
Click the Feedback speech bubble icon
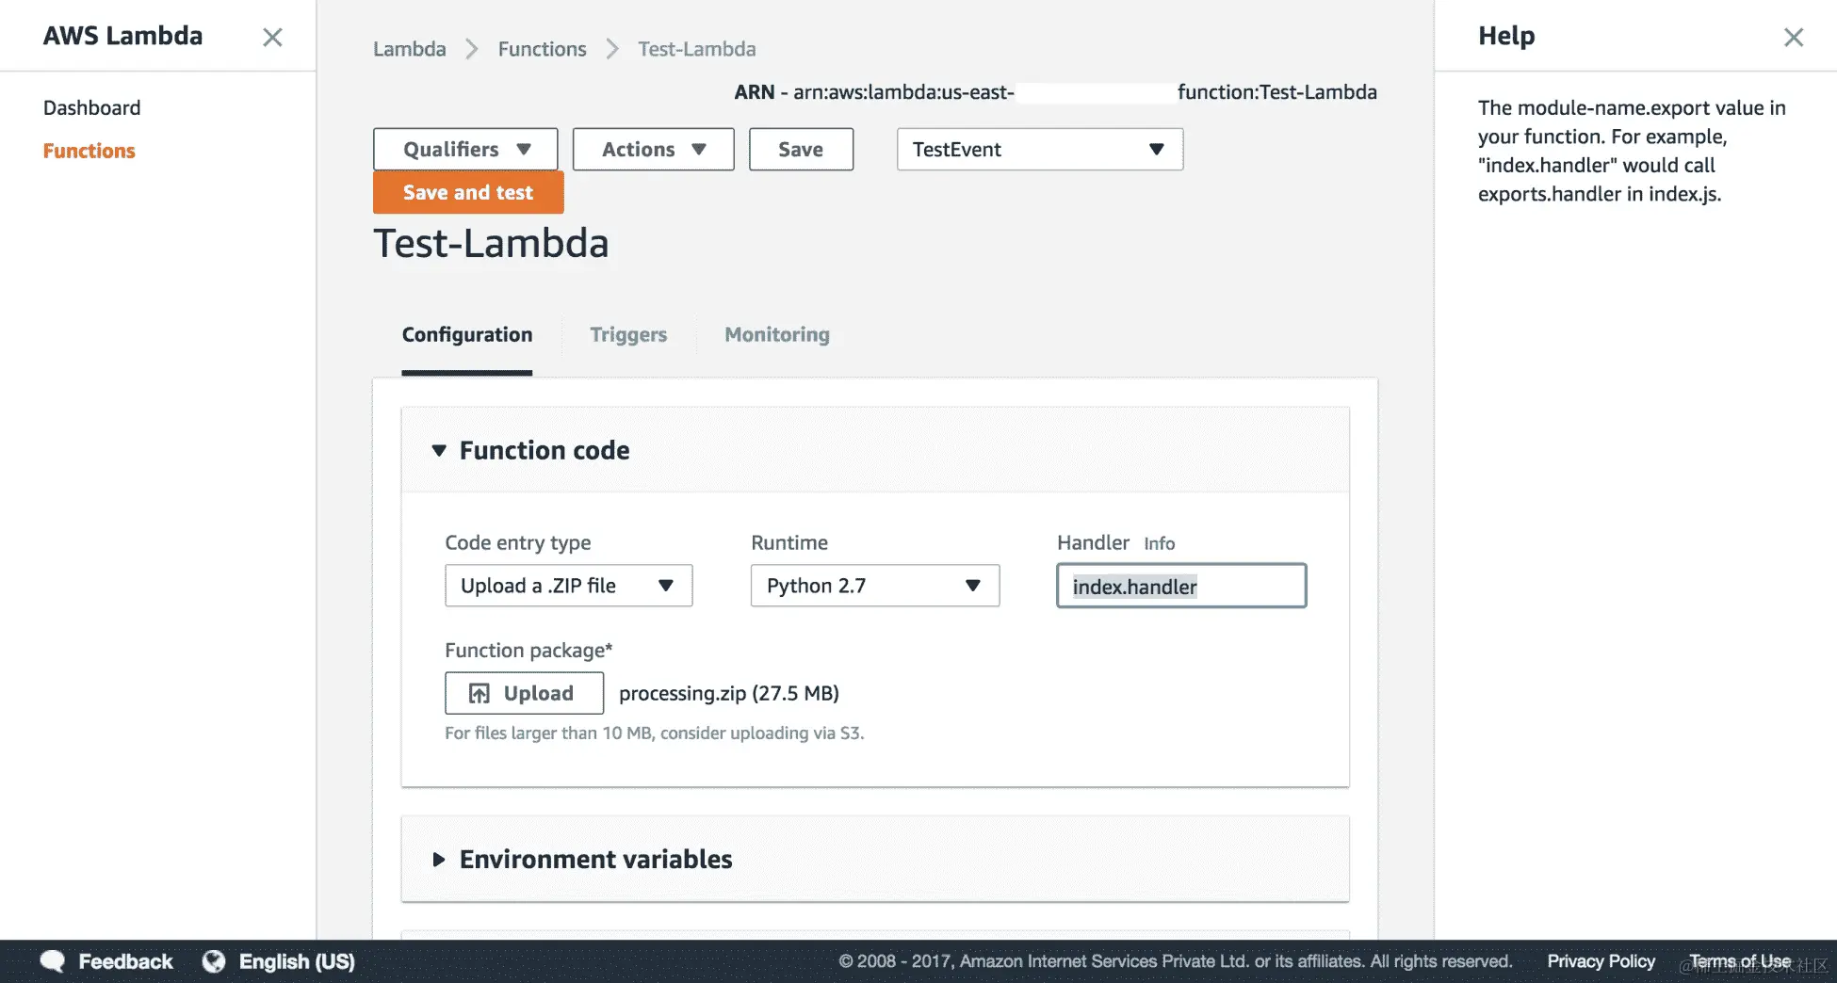53,961
